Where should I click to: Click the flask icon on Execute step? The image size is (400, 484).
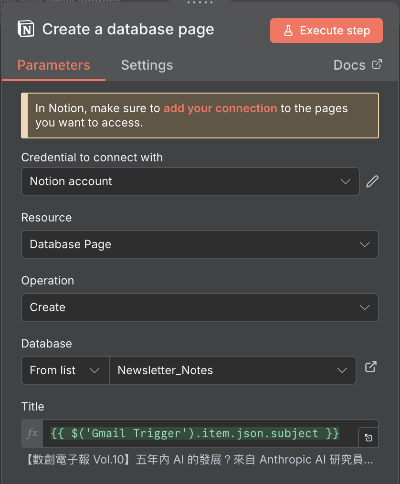point(288,31)
